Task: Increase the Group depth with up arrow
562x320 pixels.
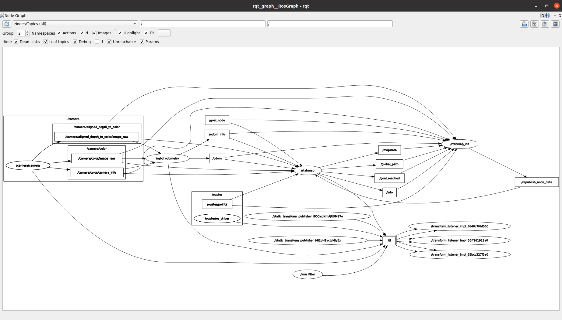Action: pyautogui.click(x=27, y=32)
